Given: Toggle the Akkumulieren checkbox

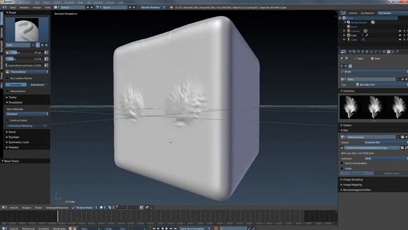Looking at the screenshot, I should tap(8, 91).
